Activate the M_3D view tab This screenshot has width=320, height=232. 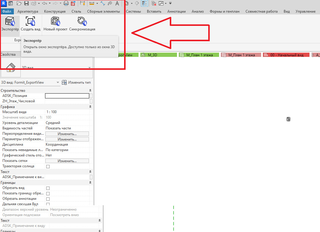(159, 55)
